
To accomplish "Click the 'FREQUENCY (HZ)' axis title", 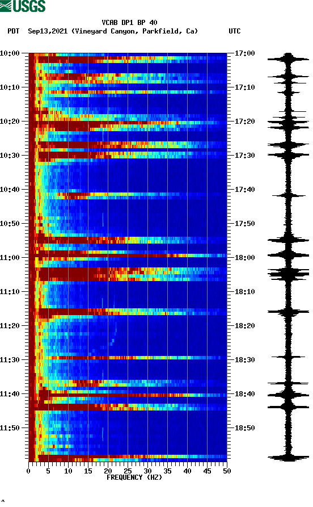I will point(134,477).
